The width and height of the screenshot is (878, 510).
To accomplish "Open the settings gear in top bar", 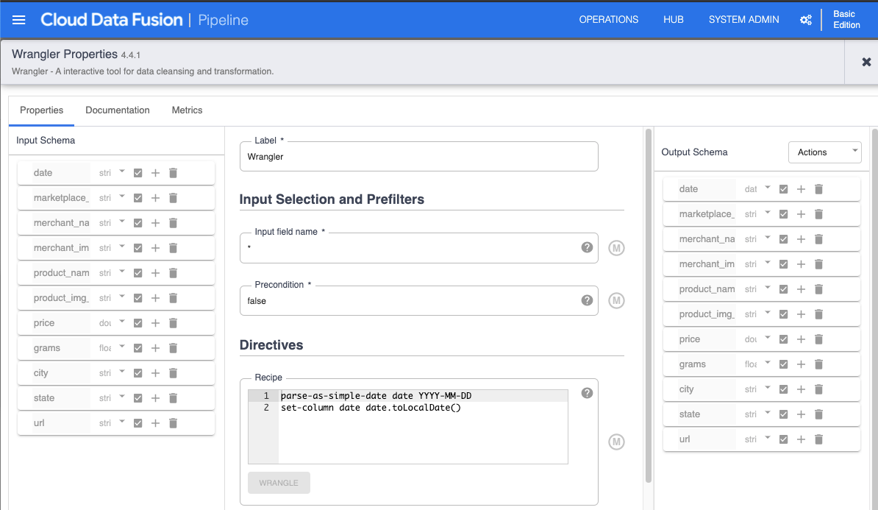I will [x=806, y=20].
